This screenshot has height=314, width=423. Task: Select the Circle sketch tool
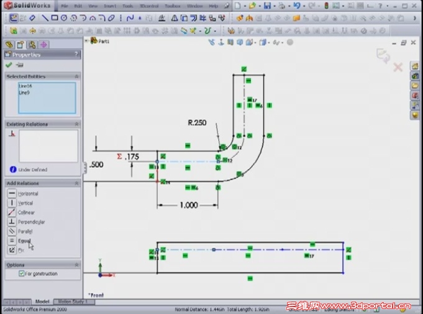tap(63, 18)
